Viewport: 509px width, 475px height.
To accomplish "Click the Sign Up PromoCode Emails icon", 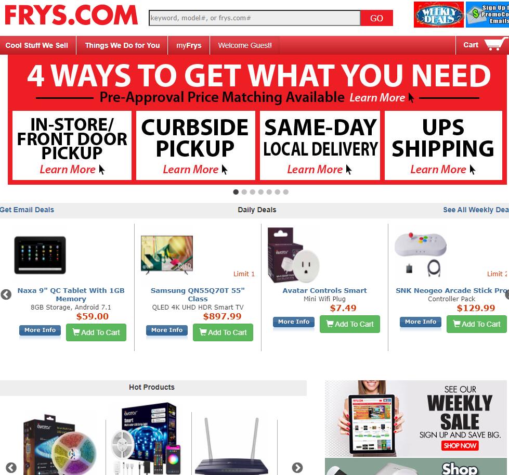I will (487, 15).
